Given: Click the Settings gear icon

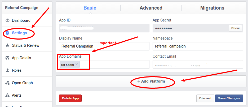Looking at the screenshot, I should (7, 33).
